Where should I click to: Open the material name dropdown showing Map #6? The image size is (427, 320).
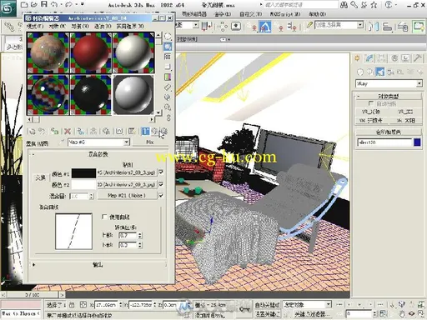(98, 142)
